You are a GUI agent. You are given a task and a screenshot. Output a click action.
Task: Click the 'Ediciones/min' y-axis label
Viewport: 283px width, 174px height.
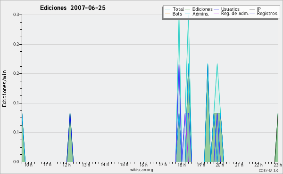point(4,88)
